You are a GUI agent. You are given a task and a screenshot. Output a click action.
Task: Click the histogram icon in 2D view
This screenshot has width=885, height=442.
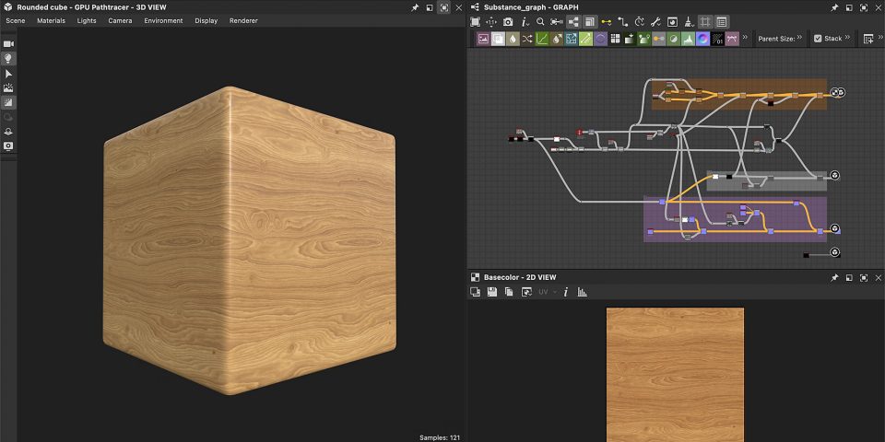pyautogui.click(x=583, y=292)
